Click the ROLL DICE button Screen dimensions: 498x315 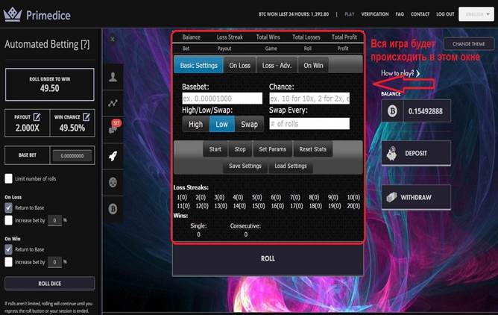(x=49, y=283)
